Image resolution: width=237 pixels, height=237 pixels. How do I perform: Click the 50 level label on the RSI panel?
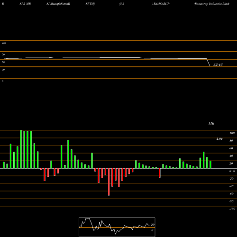point(3,62)
